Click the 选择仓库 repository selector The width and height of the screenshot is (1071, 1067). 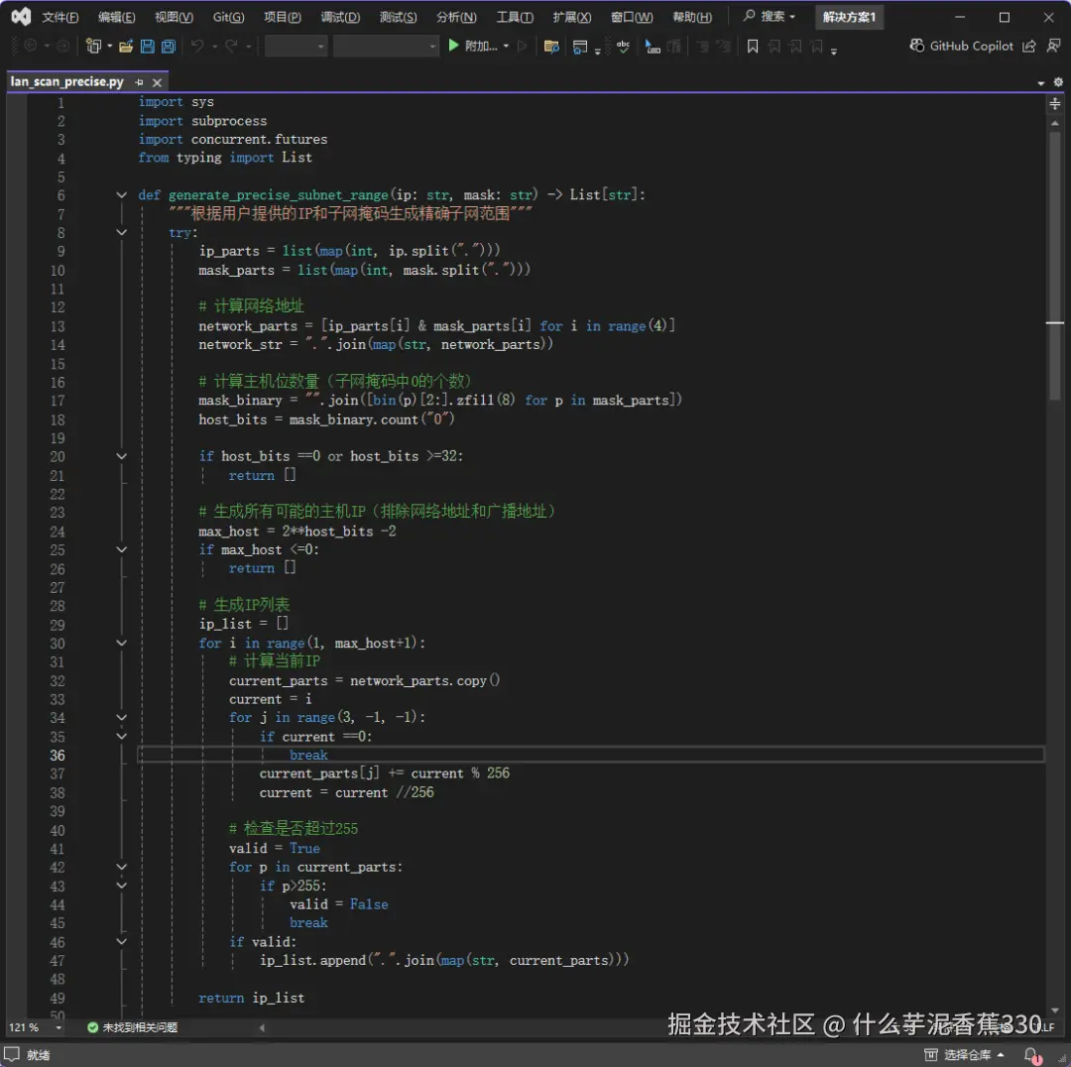pyautogui.click(x=965, y=1055)
